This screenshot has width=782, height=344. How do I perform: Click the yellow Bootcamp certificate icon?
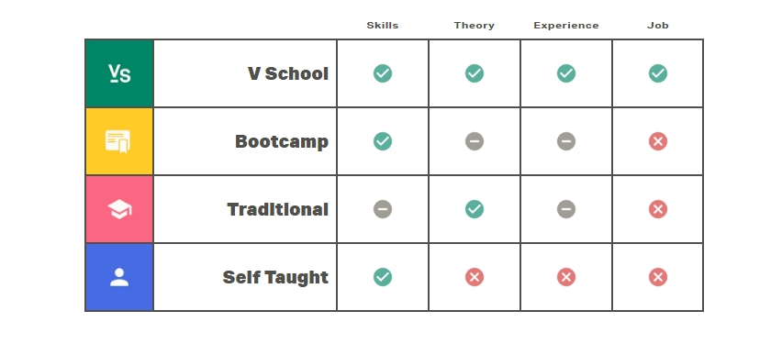[119, 141]
